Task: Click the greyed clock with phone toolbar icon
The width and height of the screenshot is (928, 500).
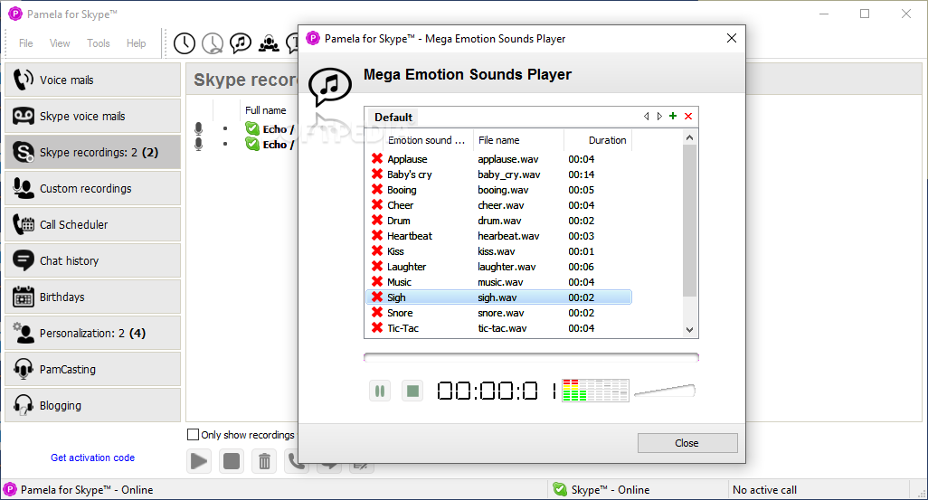Action: click(213, 43)
